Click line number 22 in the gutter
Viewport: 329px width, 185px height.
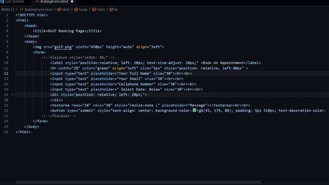coord(6,111)
